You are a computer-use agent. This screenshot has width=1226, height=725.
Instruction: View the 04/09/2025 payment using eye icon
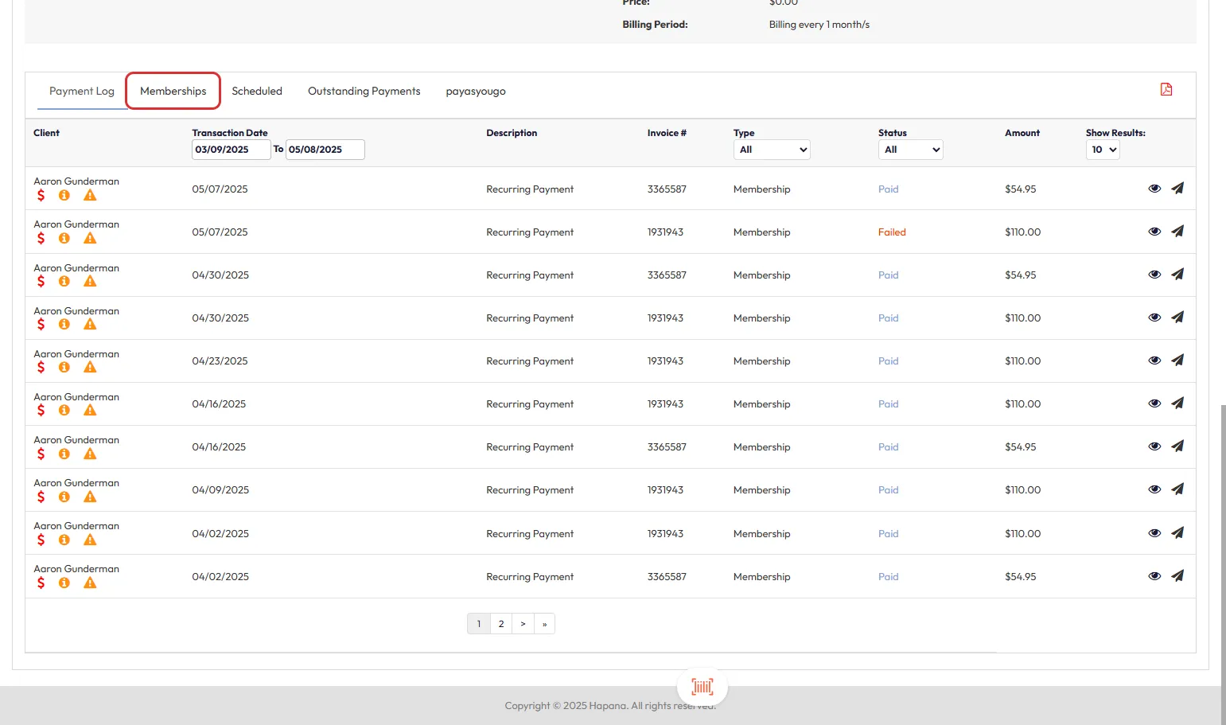click(1154, 489)
